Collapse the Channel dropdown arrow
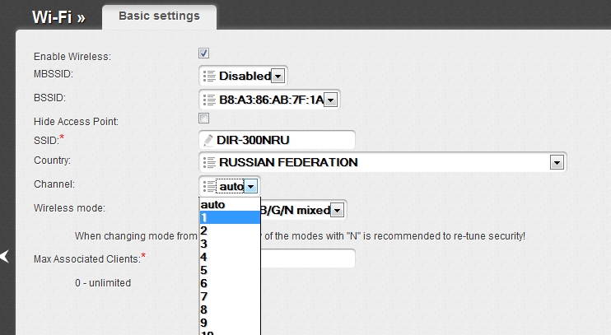This screenshot has width=611, height=335. 251,187
